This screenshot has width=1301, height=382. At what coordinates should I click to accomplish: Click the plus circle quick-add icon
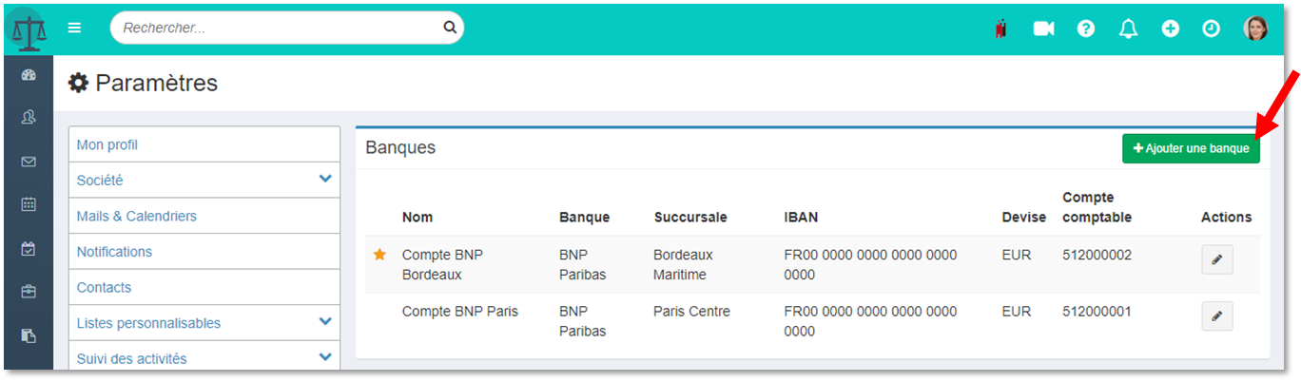click(1170, 29)
